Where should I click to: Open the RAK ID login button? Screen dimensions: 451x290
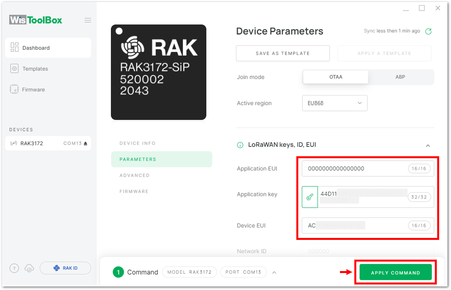(65, 268)
